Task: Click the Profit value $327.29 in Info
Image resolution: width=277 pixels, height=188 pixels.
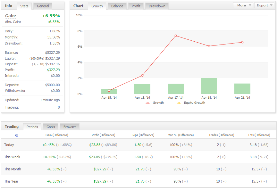Action: point(53,70)
